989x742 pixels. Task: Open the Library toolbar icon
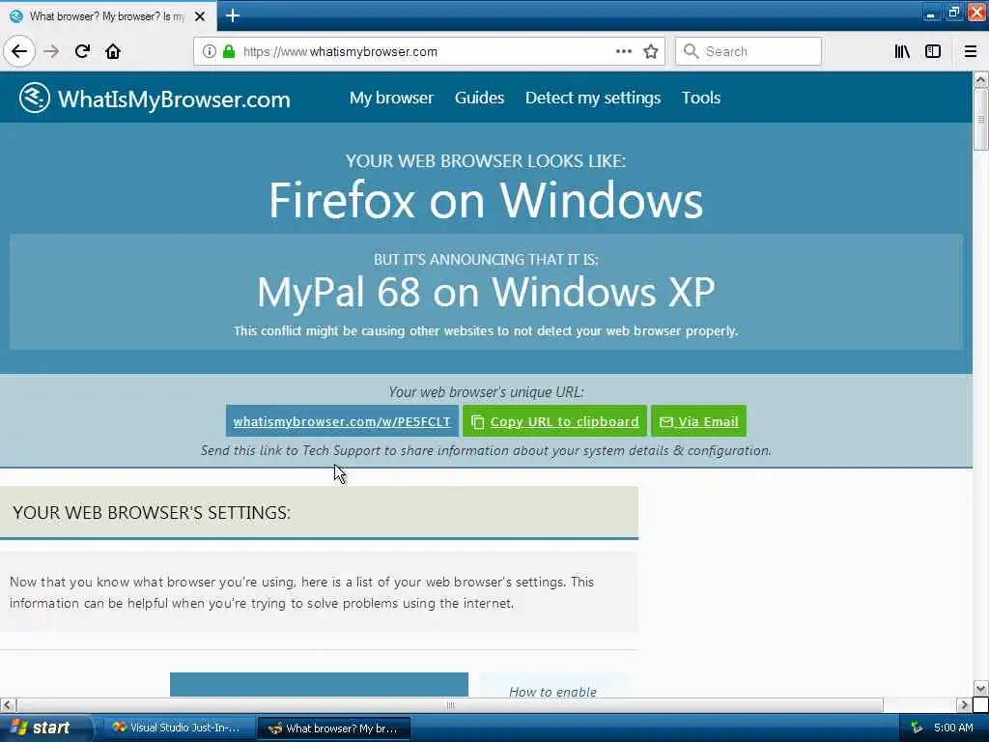[902, 51]
